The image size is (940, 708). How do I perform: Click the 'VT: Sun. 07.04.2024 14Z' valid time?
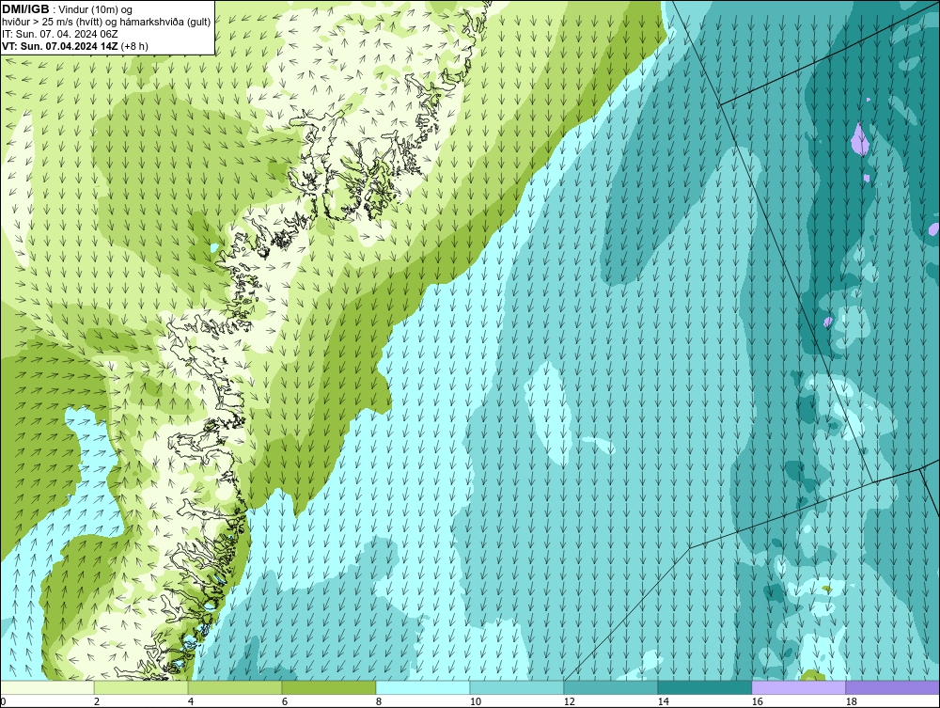click(x=60, y=46)
